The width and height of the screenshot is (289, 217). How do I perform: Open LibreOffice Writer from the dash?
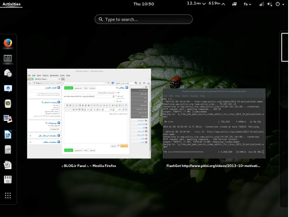click(8, 134)
